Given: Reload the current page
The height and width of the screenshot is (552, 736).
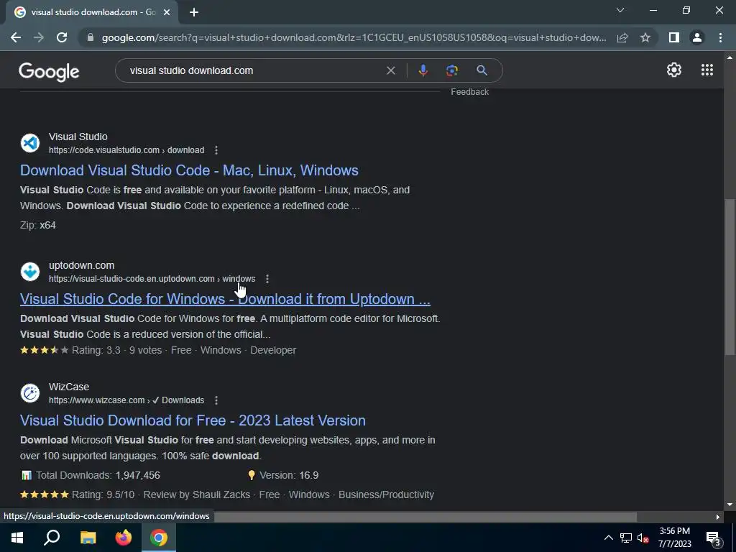Looking at the screenshot, I should coord(62,37).
